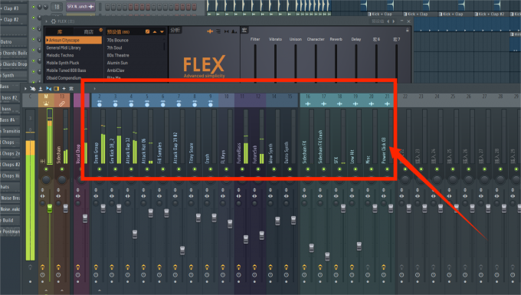Click the plus icon in mixer toolbar
521x295 pixels.
coord(64,89)
